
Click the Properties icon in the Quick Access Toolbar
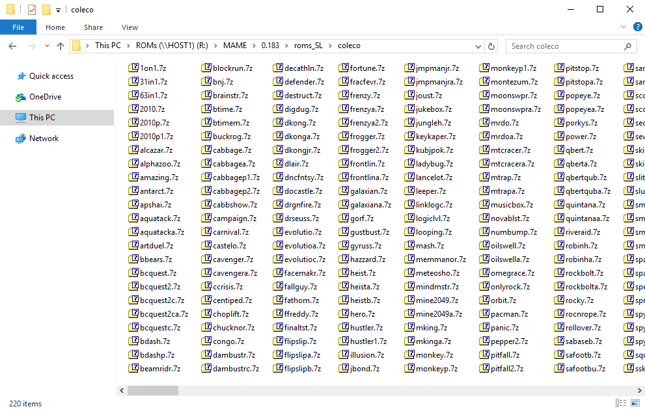(32, 10)
